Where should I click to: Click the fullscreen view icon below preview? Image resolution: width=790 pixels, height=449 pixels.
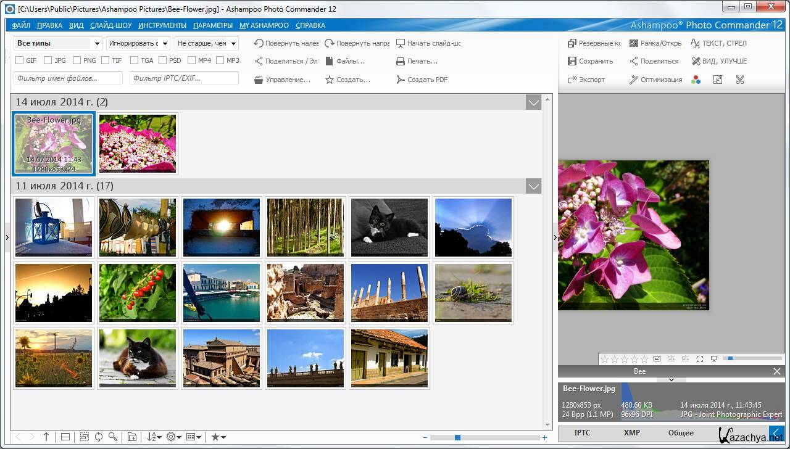click(700, 359)
